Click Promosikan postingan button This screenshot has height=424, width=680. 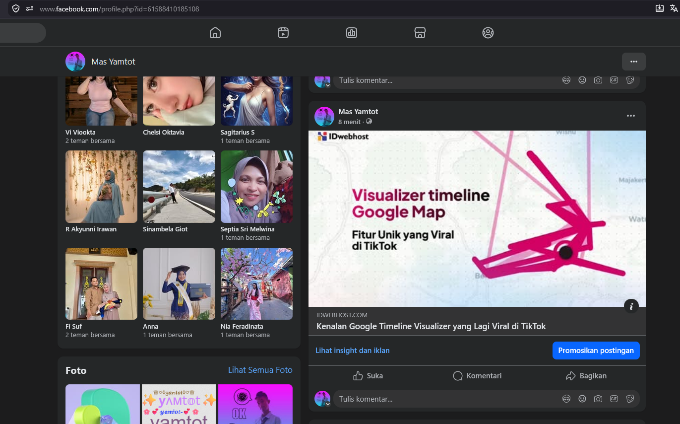(x=596, y=351)
